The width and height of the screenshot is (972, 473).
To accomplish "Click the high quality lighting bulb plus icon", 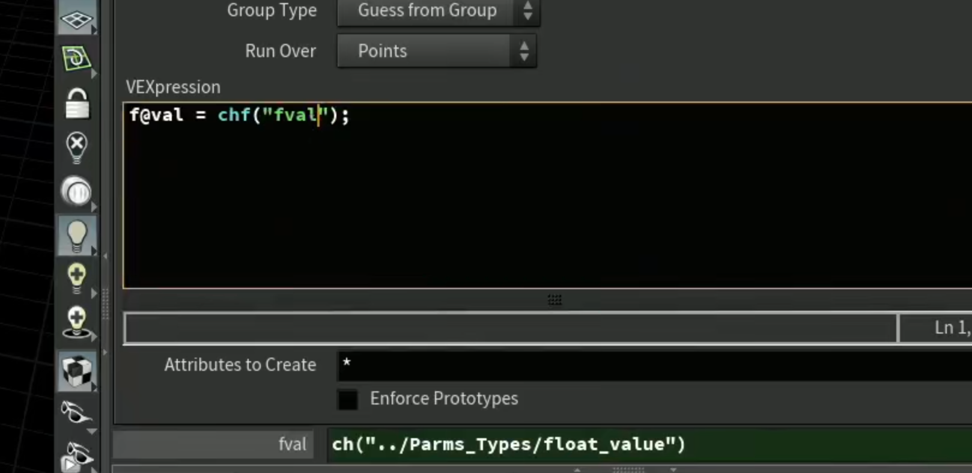I will click(x=76, y=278).
